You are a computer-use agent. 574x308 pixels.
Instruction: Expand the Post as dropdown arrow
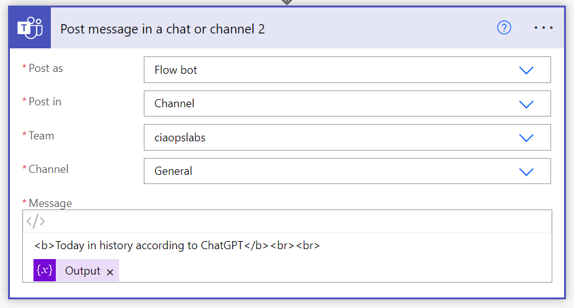526,70
